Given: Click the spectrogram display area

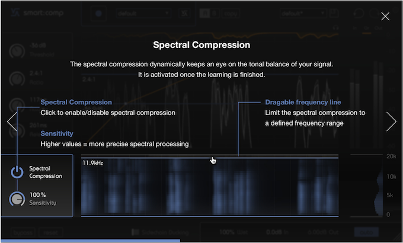Looking at the screenshot, I should click(x=209, y=187).
